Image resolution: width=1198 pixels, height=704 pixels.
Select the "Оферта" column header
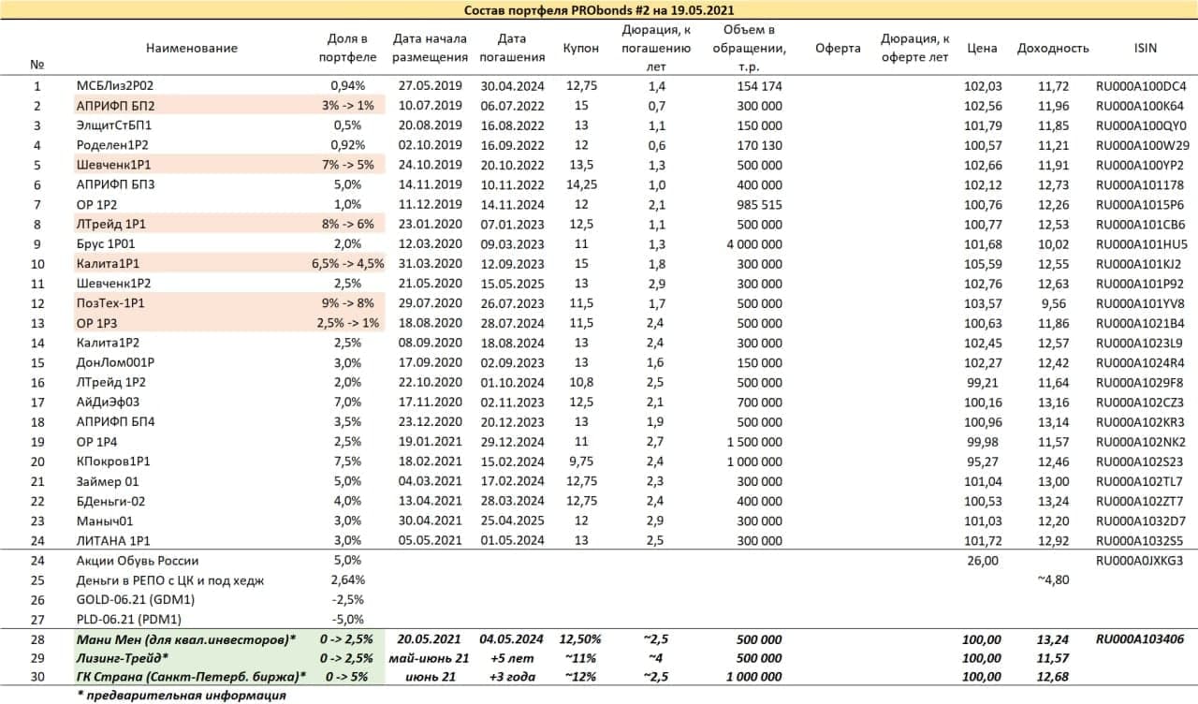click(x=838, y=48)
